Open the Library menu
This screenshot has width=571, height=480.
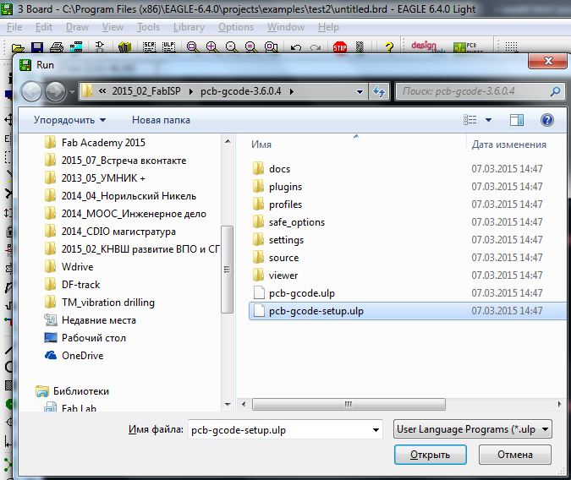189,27
